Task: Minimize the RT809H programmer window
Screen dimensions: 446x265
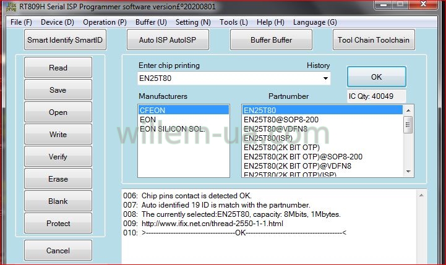Action: coord(384,4)
